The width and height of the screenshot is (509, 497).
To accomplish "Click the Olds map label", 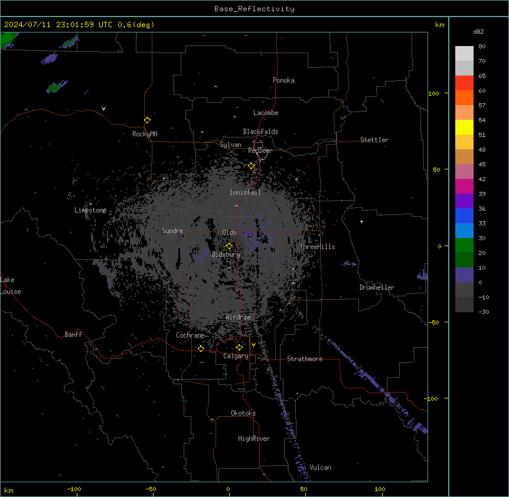I will pyautogui.click(x=229, y=233).
